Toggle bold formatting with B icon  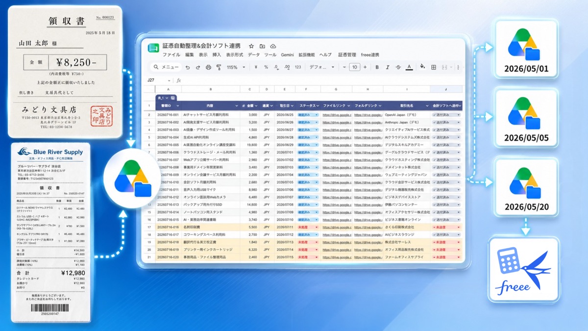(377, 67)
